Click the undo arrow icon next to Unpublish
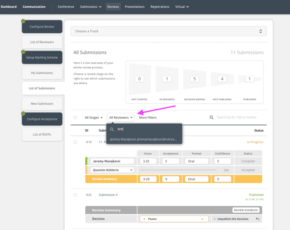 (258, 219)
